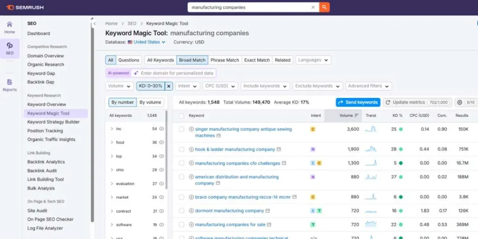Add singer manufacturing company keyword via plus icon
Image resolution: width=478 pixels, height=239 pixels.
pyautogui.click(x=191, y=129)
